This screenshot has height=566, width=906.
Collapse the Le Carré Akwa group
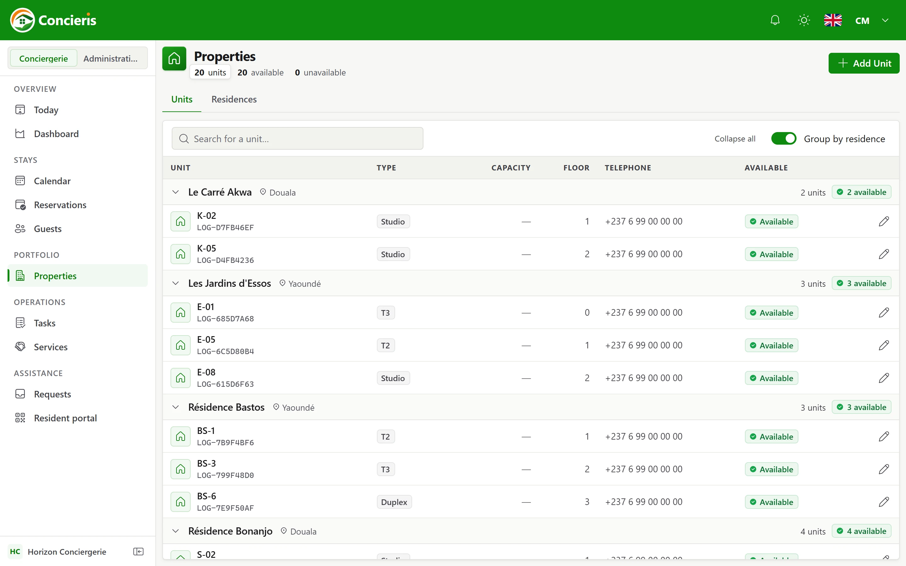click(176, 192)
